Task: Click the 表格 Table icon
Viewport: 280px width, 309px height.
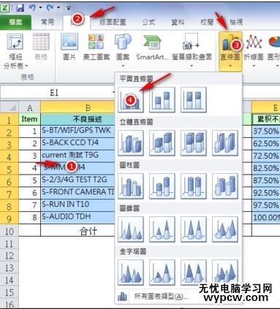Action: (x=41, y=47)
